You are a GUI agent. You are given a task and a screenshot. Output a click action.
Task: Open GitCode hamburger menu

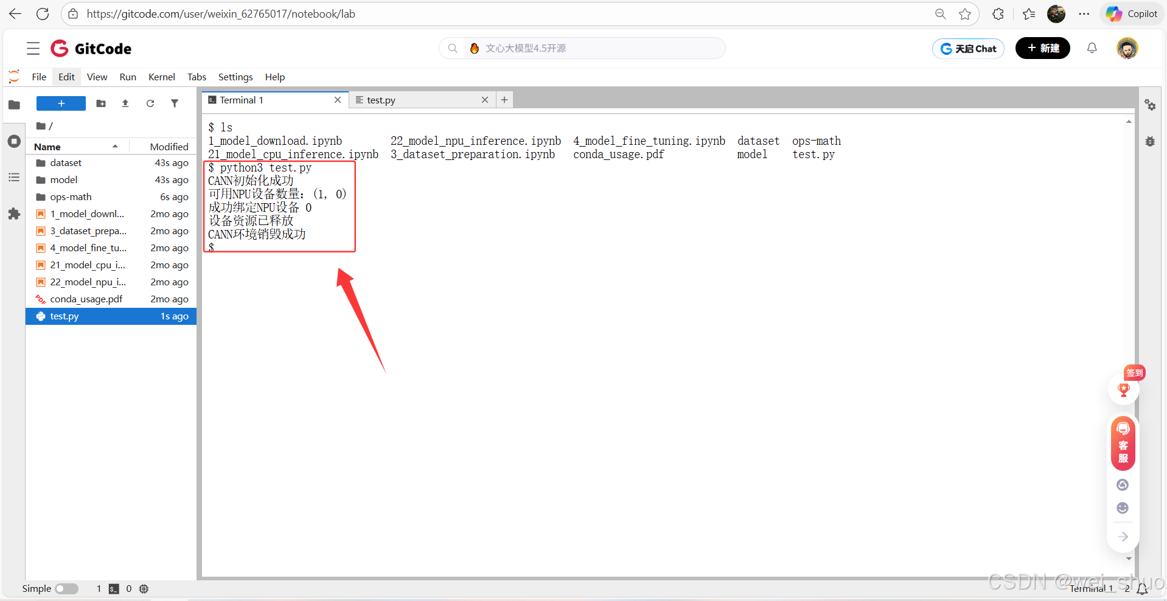[33, 48]
